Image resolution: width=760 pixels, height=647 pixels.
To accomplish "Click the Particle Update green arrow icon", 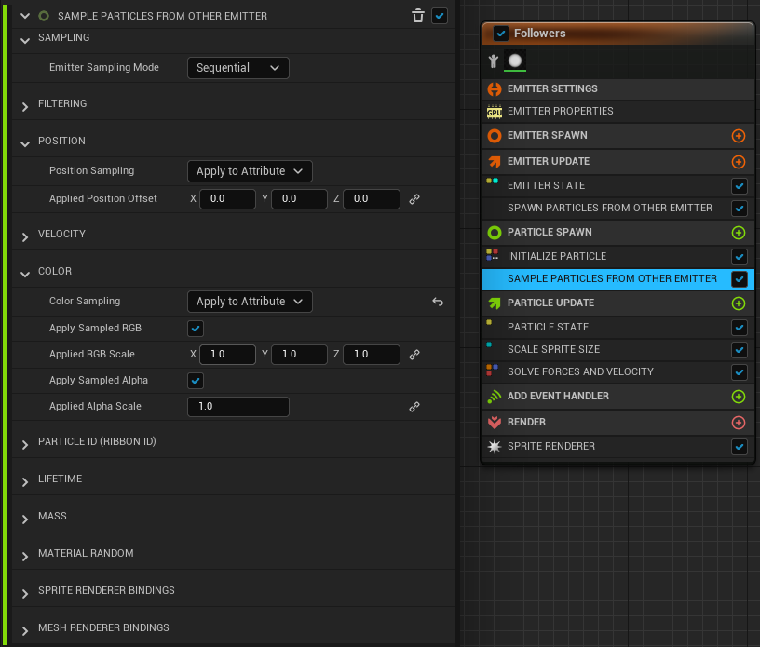I will [x=494, y=303].
